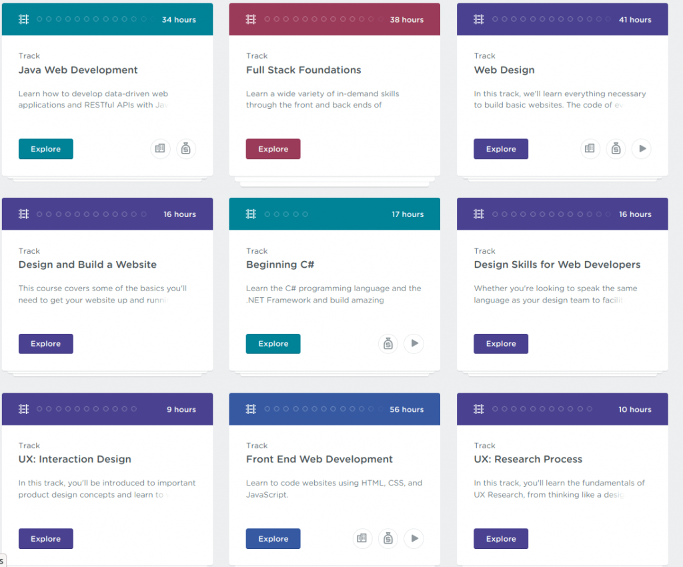The image size is (683, 567).
Task: Click the book icon on Web Design card
Action: [590, 149]
